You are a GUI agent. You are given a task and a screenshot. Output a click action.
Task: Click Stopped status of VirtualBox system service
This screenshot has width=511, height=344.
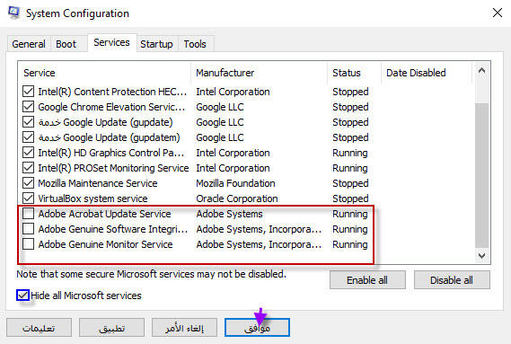(350, 198)
